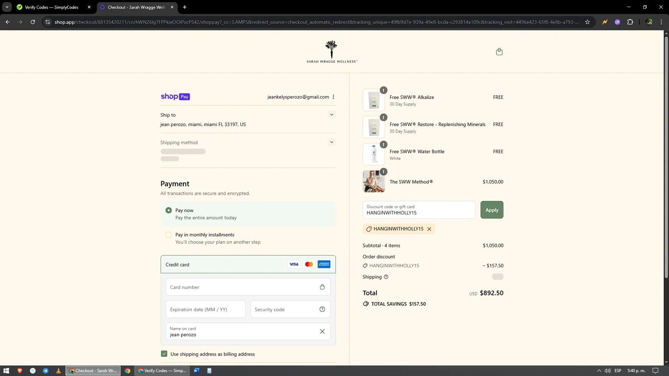Click the card number lock icon
Image resolution: width=669 pixels, height=376 pixels.
pyautogui.click(x=322, y=287)
